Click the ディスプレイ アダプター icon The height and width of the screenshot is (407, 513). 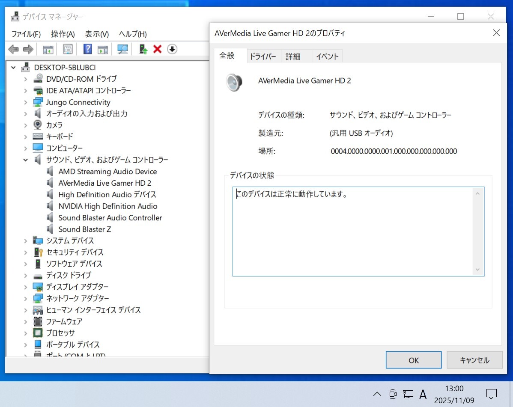point(38,287)
